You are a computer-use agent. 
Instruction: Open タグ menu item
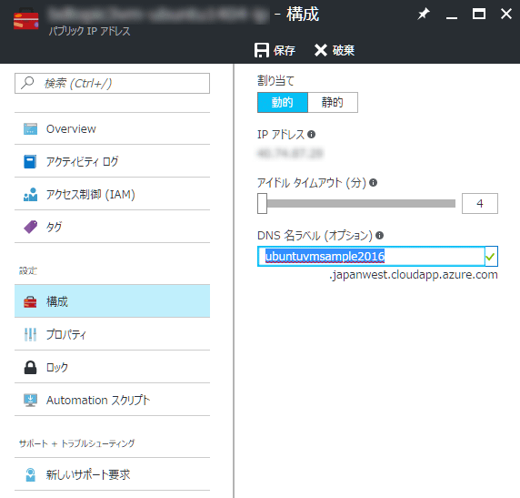(112, 227)
